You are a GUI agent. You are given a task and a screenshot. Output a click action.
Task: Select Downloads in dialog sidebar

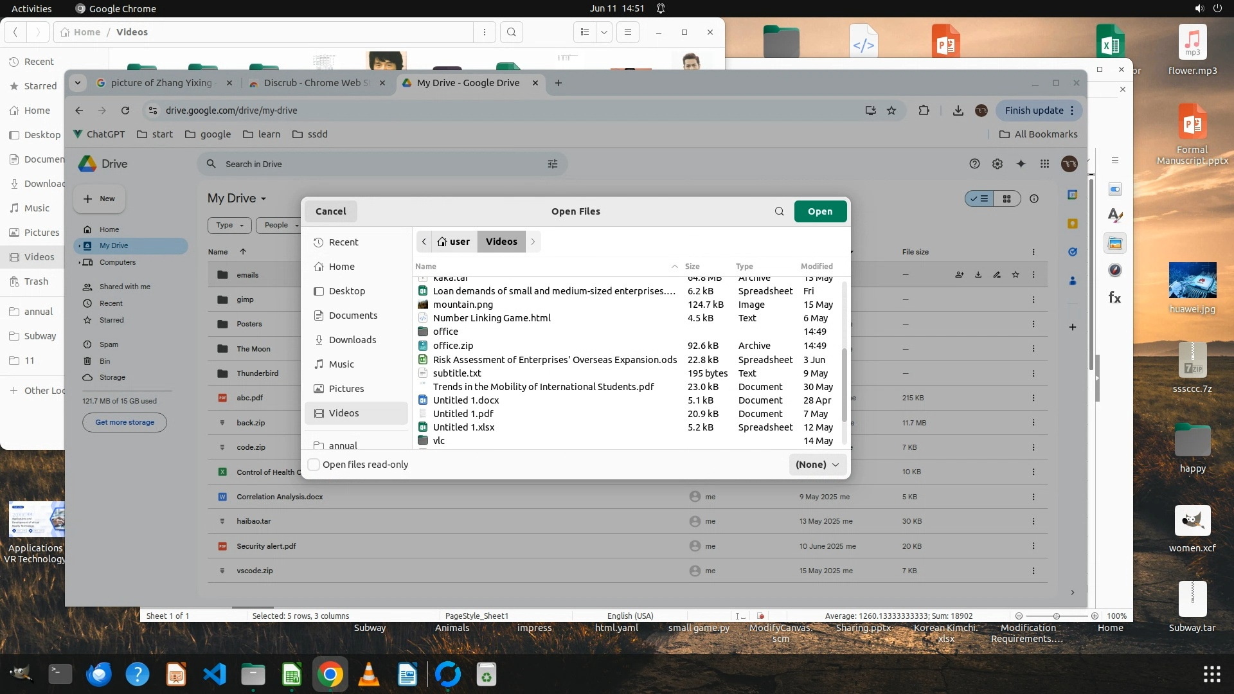[352, 340]
